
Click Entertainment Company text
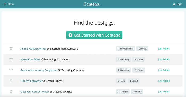pos(64,49)
